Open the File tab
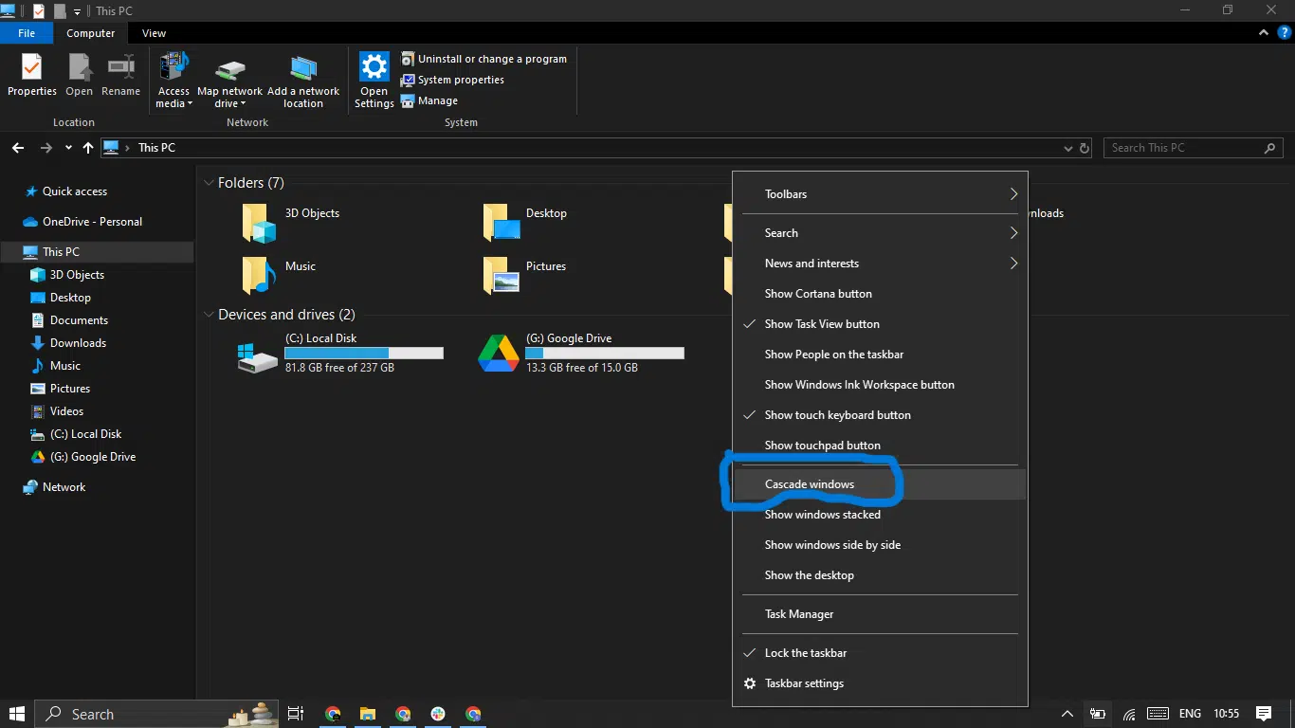Screen dimensions: 1295x728 click(x=27, y=33)
